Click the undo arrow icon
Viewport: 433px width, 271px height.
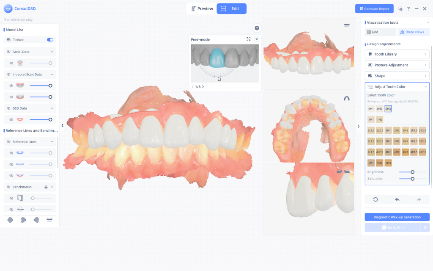pyautogui.click(x=397, y=199)
